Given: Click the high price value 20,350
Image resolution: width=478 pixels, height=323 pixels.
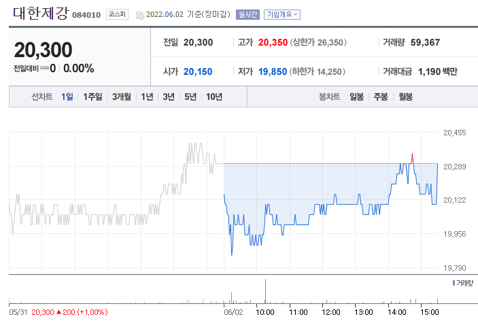Looking at the screenshot, I should 273,42.
